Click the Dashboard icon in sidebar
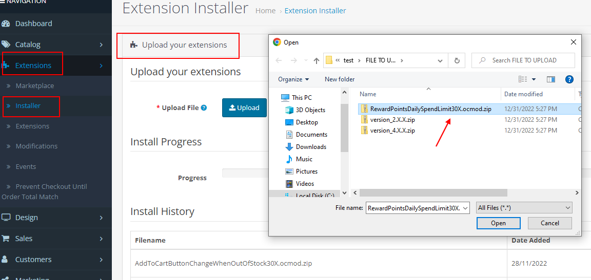The height and width of the screenshot is (280, 591). click(6, 24)
